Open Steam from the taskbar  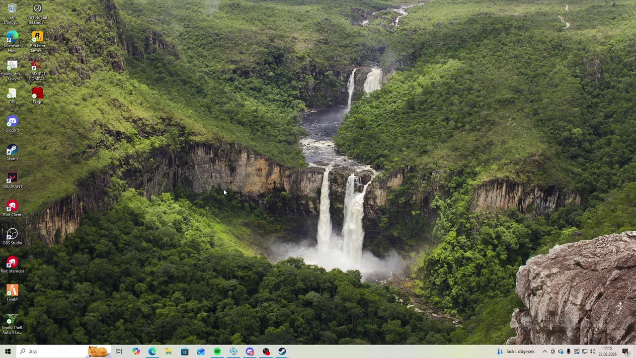pos(282,352)
